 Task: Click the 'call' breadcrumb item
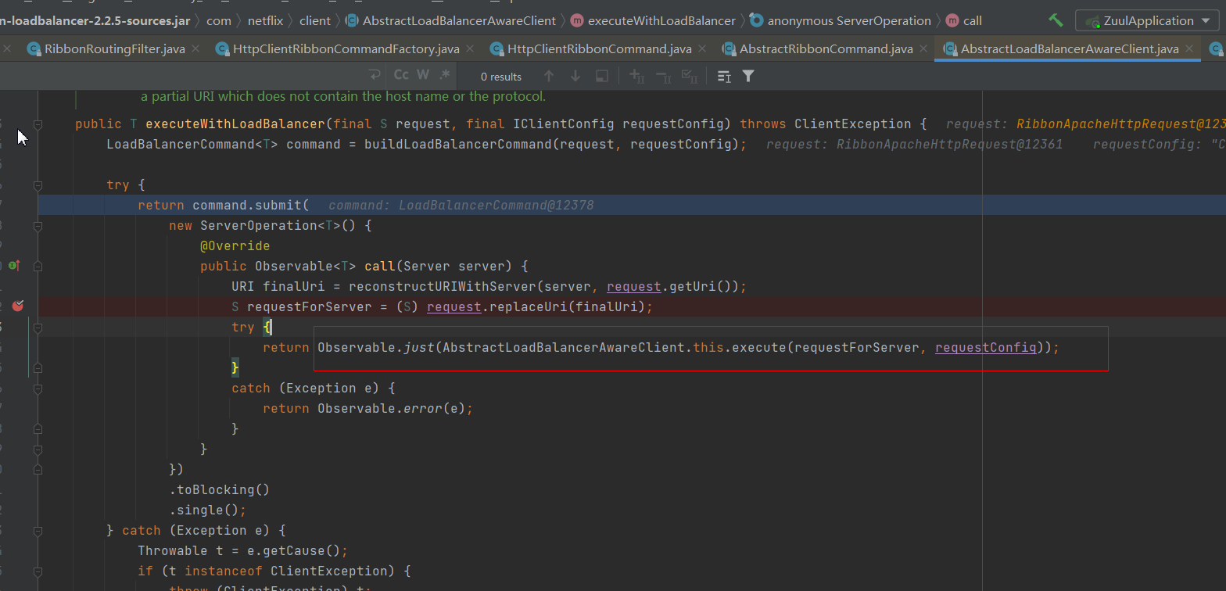(964, 20)
